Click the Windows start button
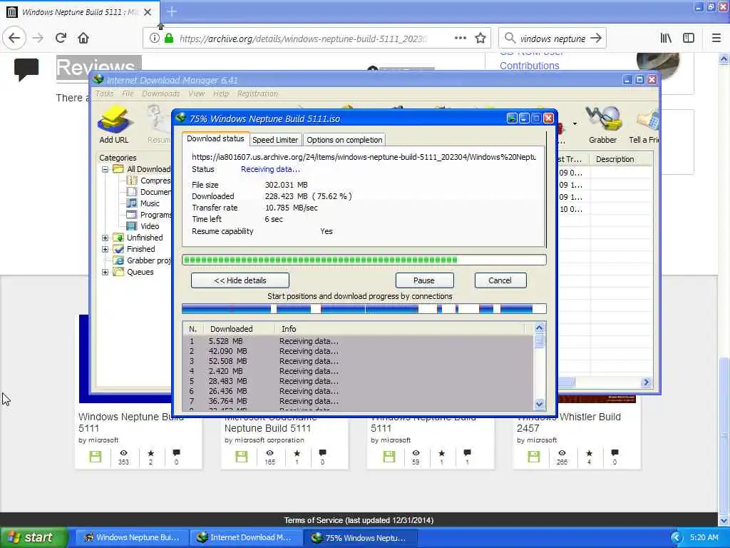 coord(34,538)
